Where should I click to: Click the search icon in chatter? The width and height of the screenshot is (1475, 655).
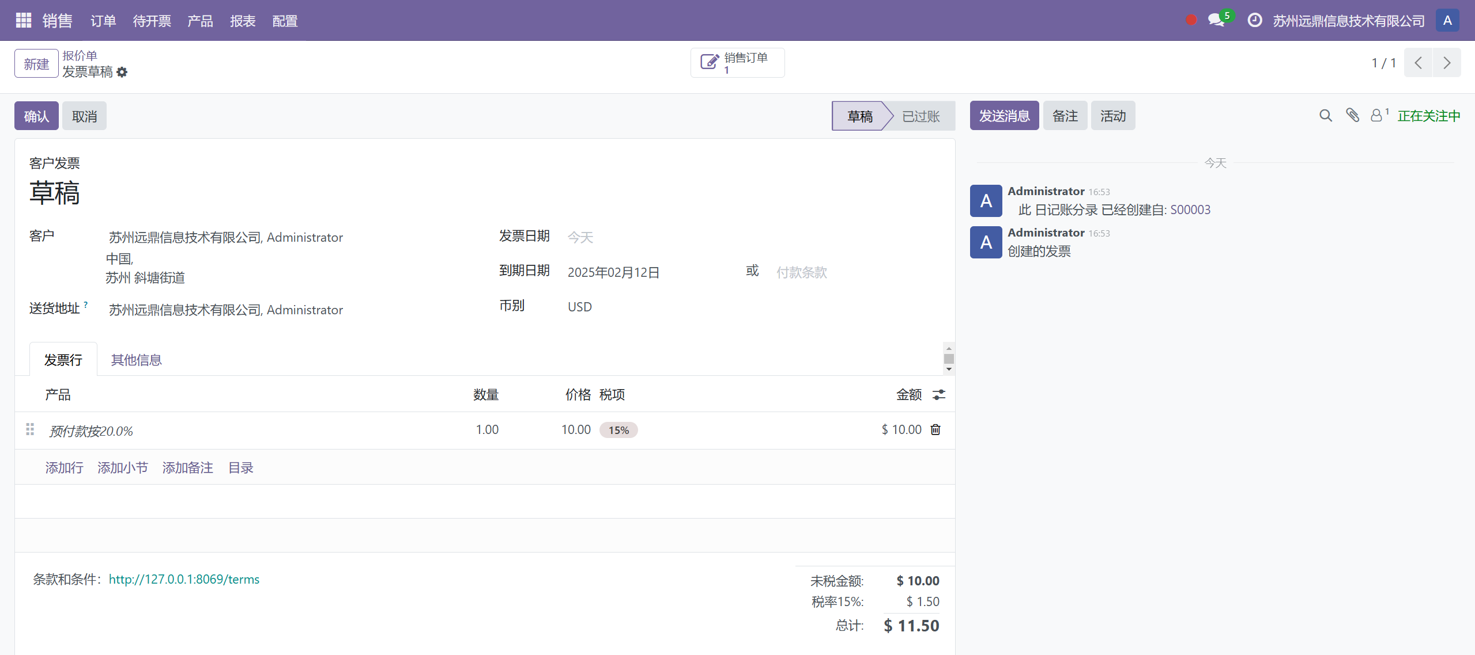pos(1325,116)
